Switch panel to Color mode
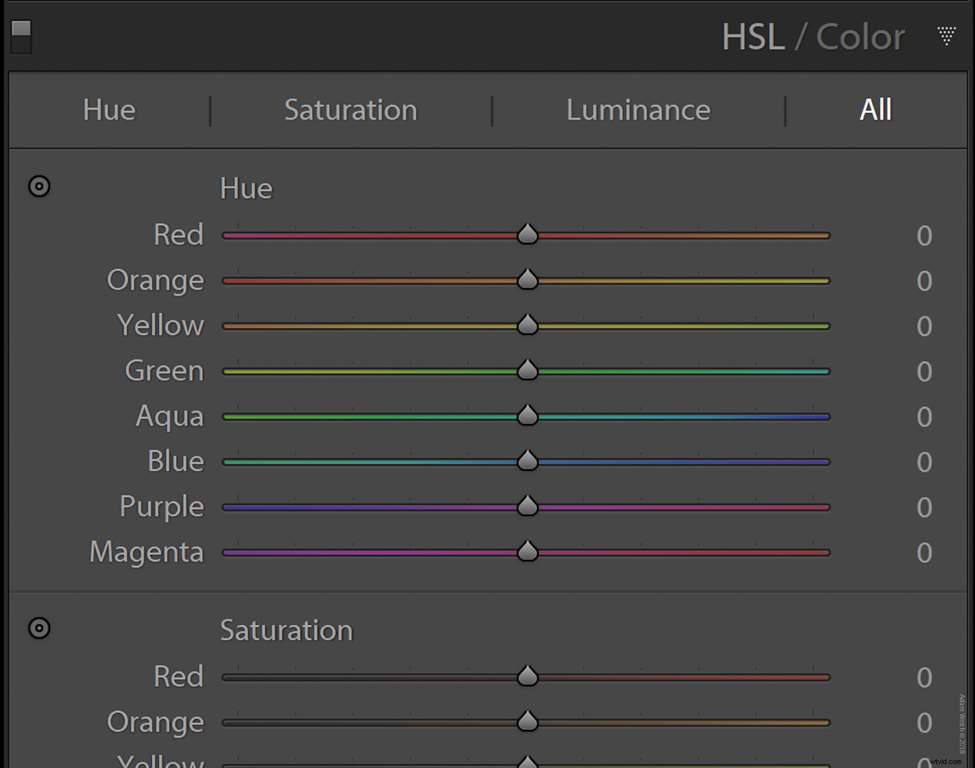The image size is (975, 768). pos(860,37)
